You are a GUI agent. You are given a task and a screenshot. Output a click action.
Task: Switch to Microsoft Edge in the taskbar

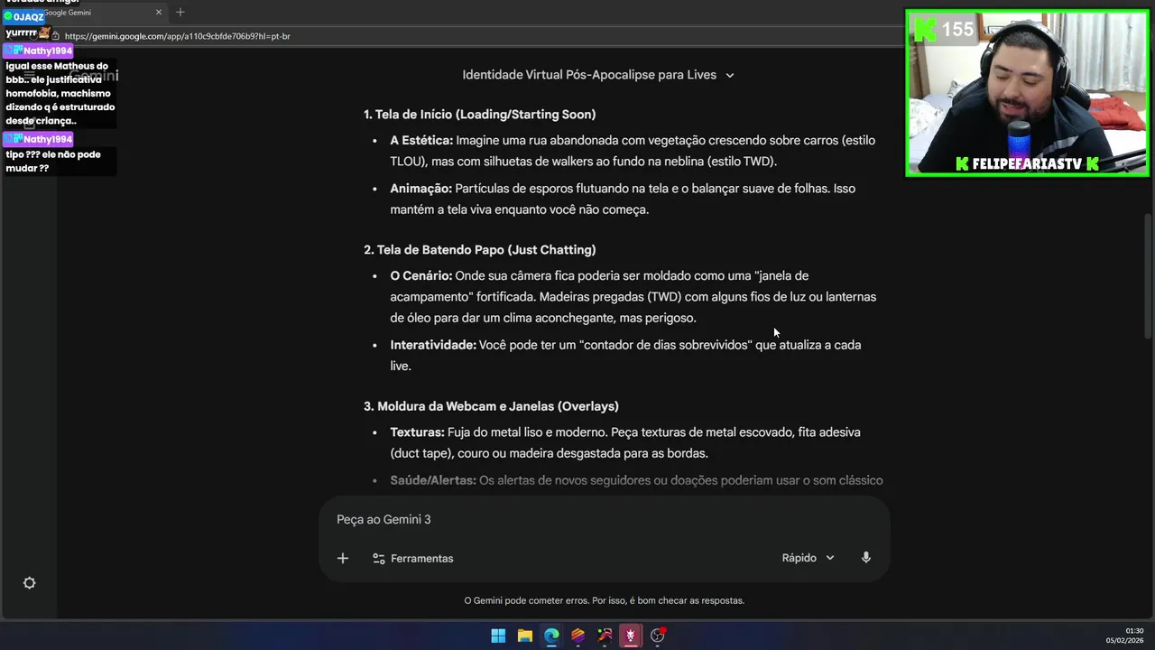[551, 636]
